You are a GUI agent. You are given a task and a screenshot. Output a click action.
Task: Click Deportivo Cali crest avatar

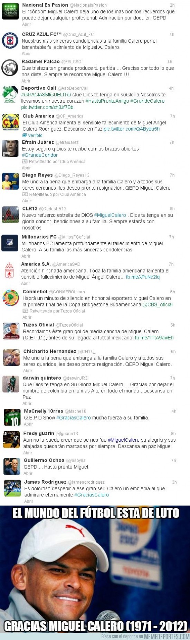pos(10,94)
